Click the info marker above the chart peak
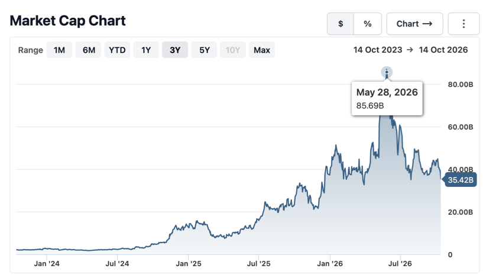The image size is (483, 278). pos(387,72)
